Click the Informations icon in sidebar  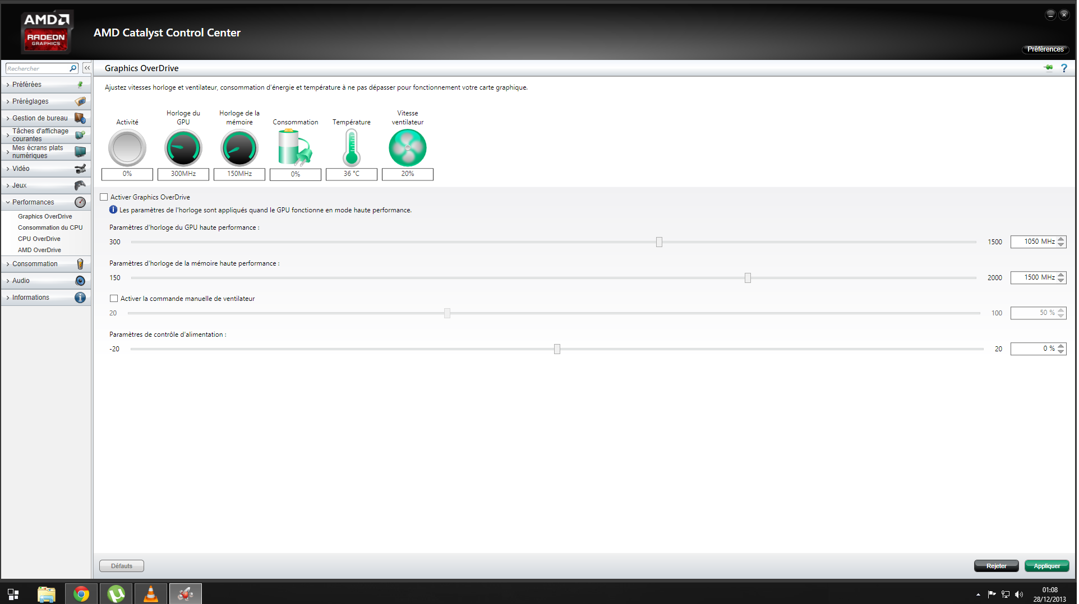pyautogui.click(x=80, y=298)
